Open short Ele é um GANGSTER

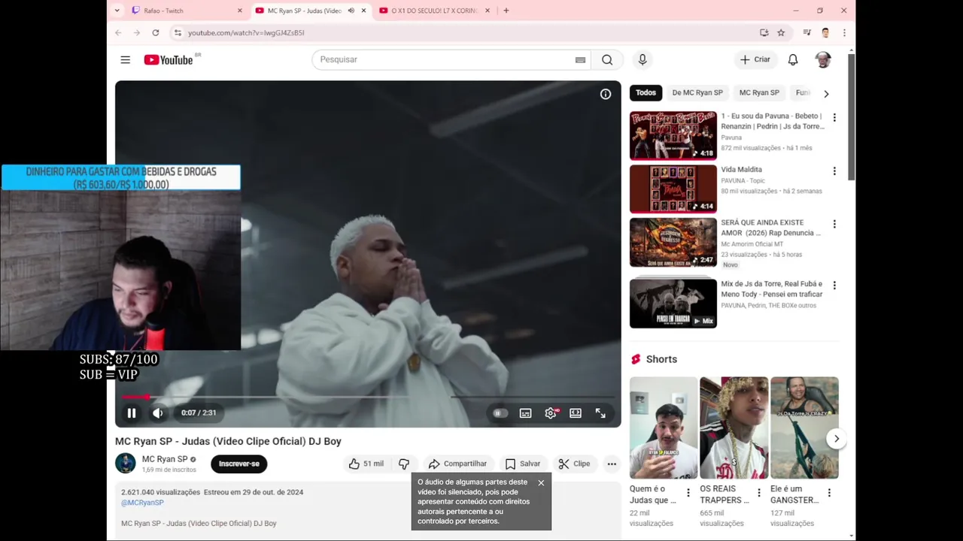[x=804, y=428]
